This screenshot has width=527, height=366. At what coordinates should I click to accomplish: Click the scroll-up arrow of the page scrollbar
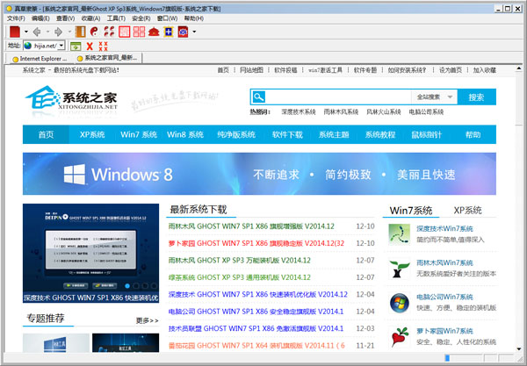(x=519, y=68)
